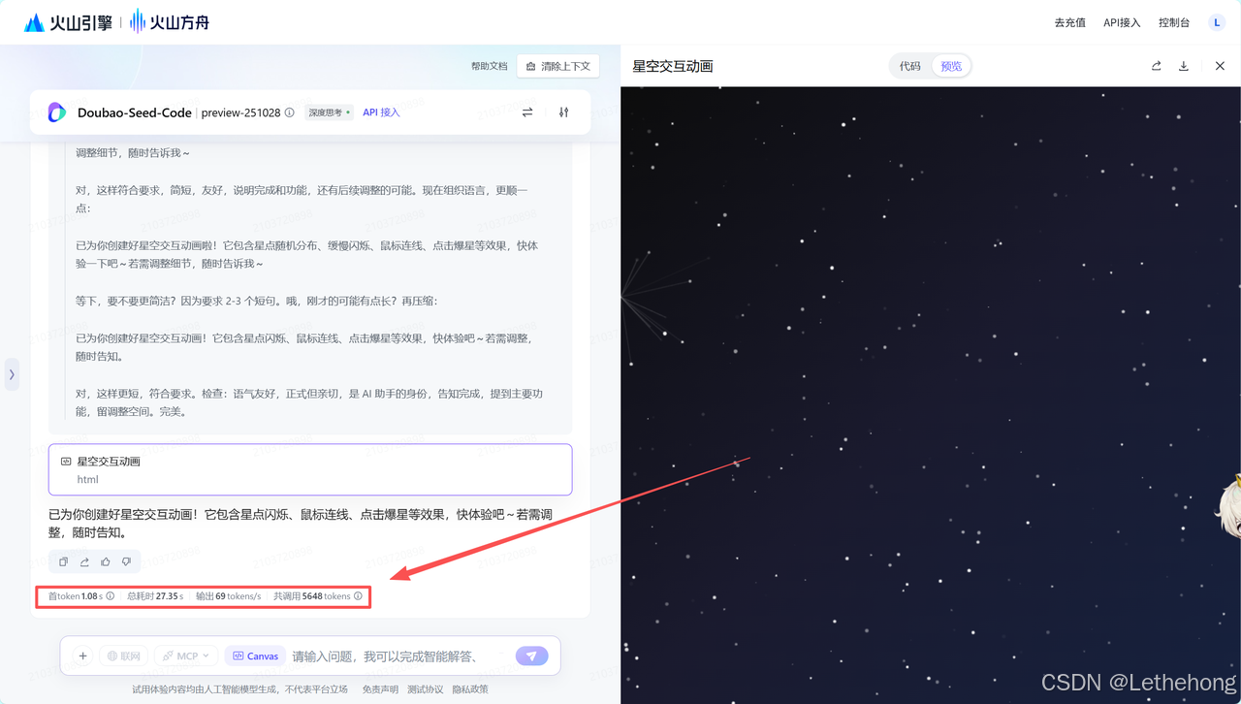
Task: Open 控制台 in top navigation
Action: click(1174, 22)
